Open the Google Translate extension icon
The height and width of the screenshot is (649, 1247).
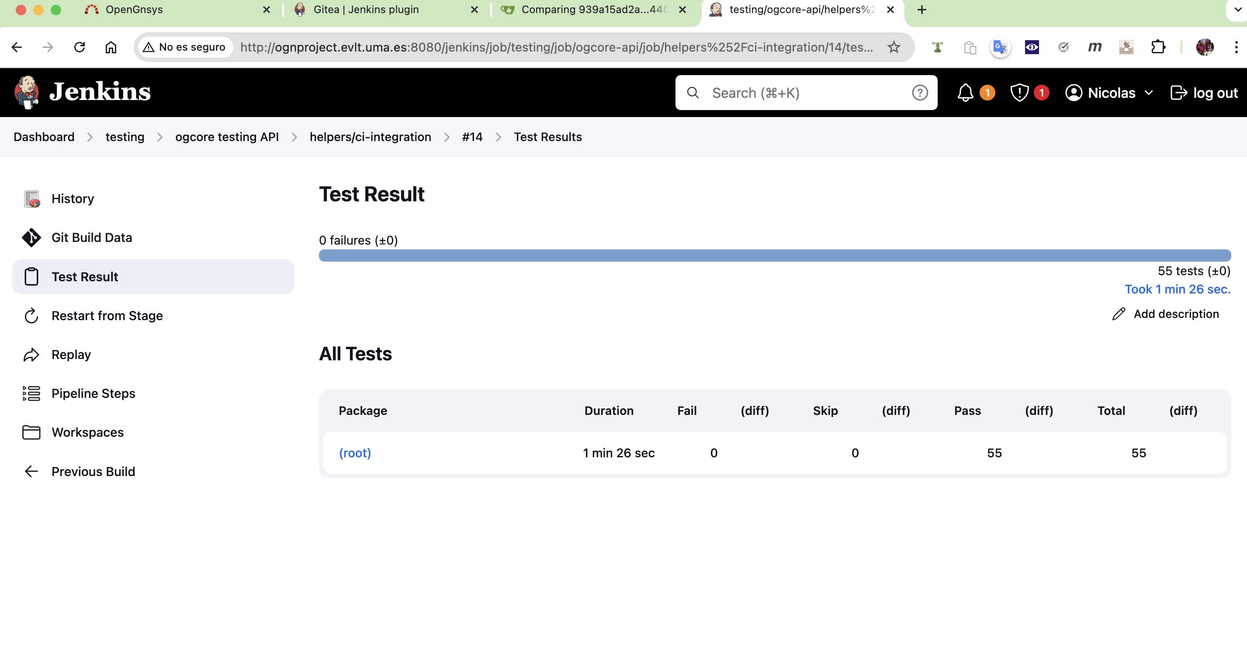[x=1000, y=48]
